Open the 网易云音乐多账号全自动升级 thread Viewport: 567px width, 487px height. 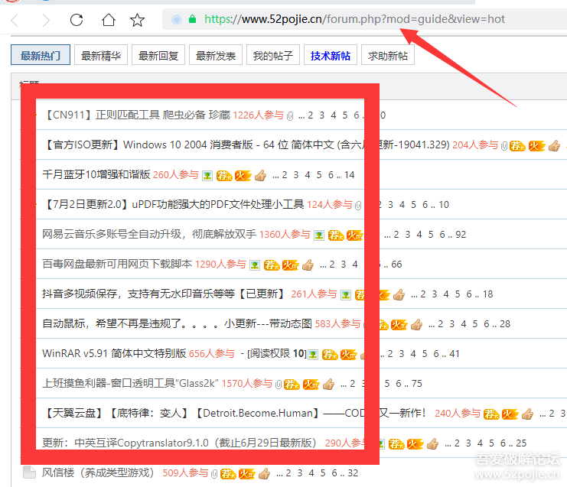[x=149, y=234]
